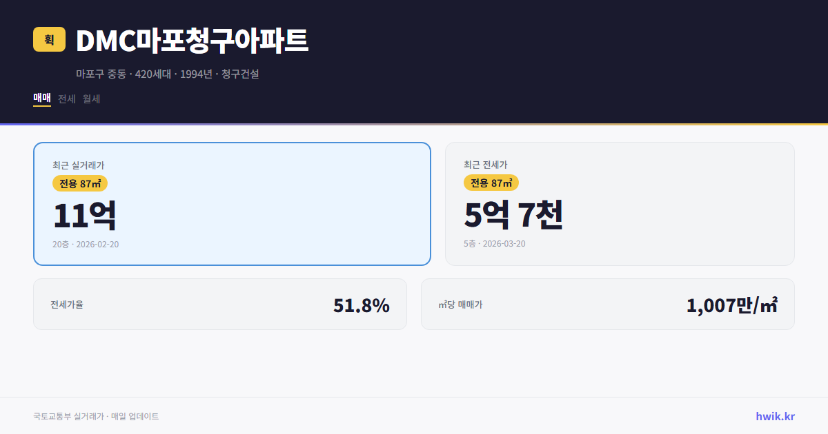828x434 pixels.
Task: Select the 전용 87㎡ badge on the sale card
Action: pyautogui.click(x=78, y=183)
